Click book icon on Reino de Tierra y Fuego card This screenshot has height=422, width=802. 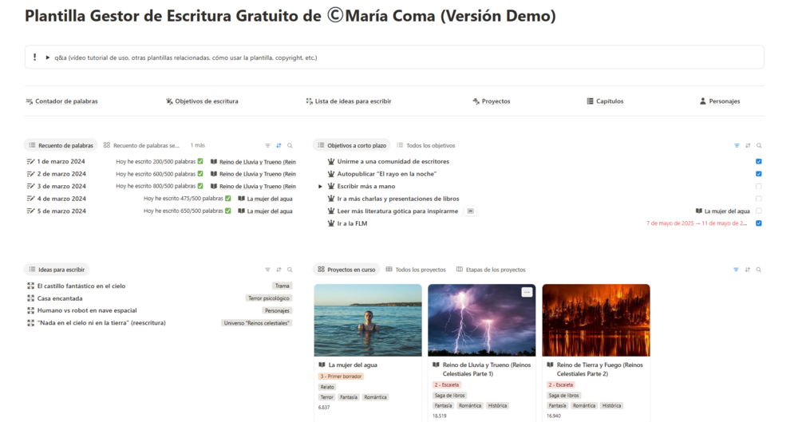click(550, 365)
